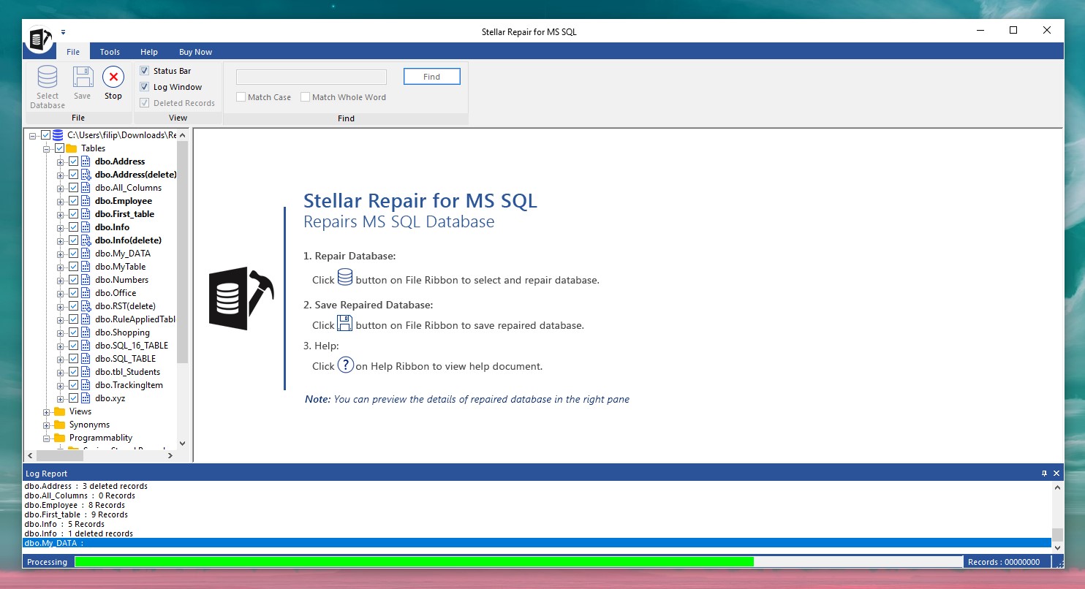
Task: Uncheck the Tables folder checkbox
Action: coord(60,148)
